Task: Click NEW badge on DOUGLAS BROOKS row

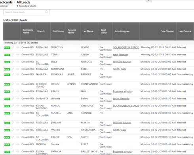Action: point(7,75)
